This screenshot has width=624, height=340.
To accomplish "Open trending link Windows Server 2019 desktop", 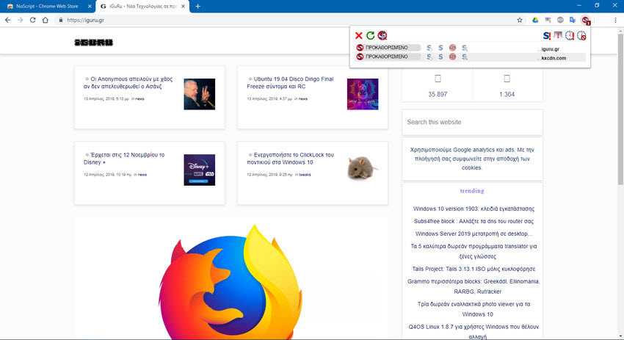I will point(474,234).
